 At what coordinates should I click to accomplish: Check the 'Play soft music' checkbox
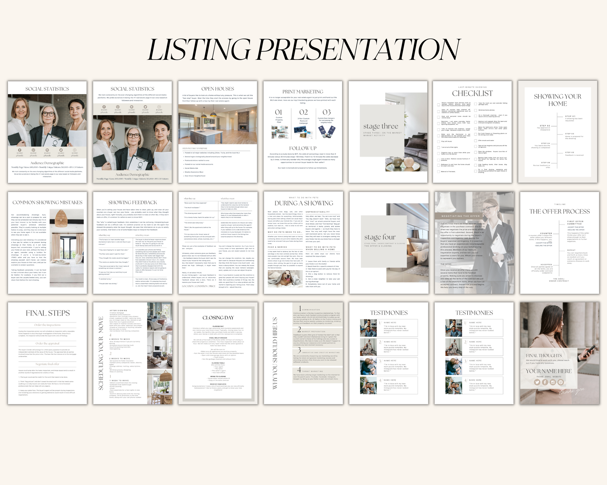tap(439, 141)
